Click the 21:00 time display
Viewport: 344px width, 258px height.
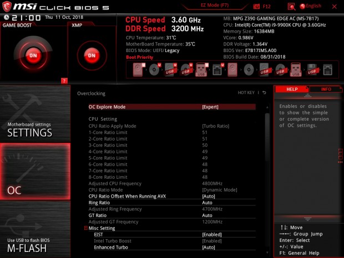point(26,18)
